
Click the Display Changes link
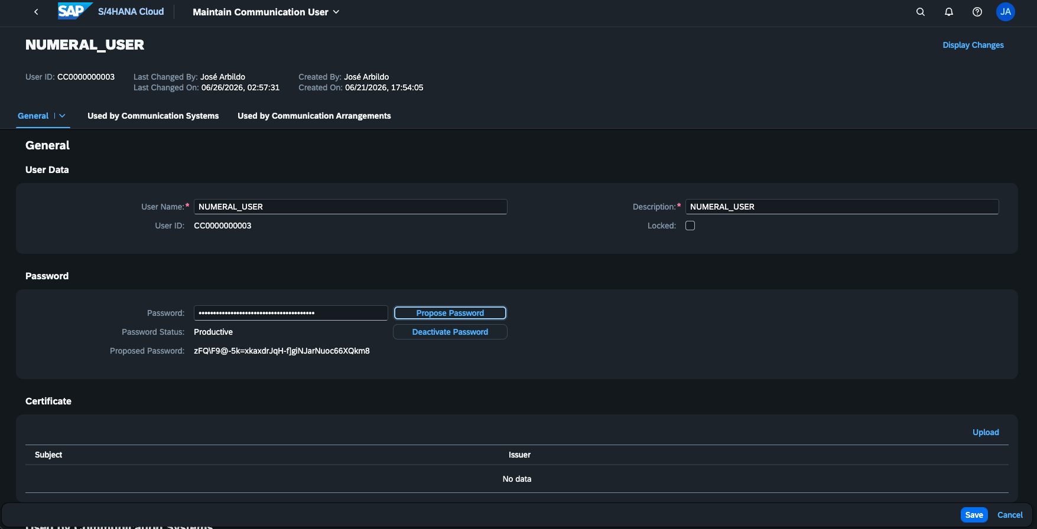(x=973, y=45)
